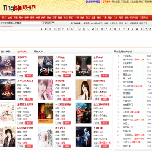Switch to the 最新入库 tab
Image resolution: width=152 pixels, height=152 pixels.
[38, 52]
